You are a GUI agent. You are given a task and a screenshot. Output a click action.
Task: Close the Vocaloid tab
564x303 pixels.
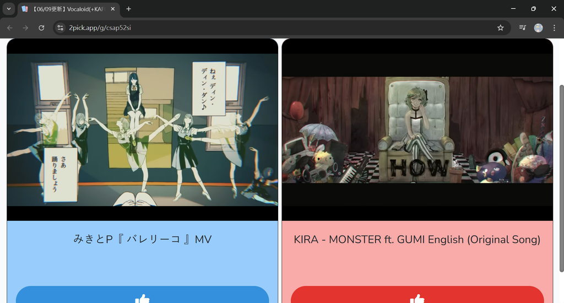click(x=113, y=9)
